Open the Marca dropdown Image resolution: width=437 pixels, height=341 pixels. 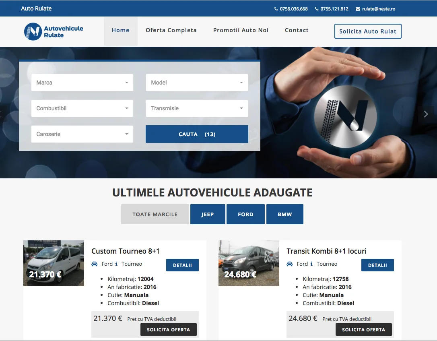(x=82, y=83)
